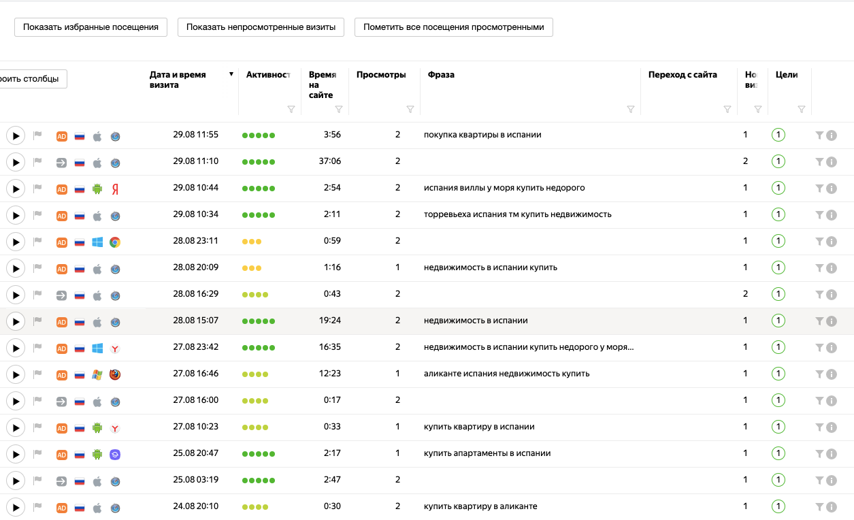
Task: Play the visit recording from 29.08 11:55
Action: pos(16,135)
